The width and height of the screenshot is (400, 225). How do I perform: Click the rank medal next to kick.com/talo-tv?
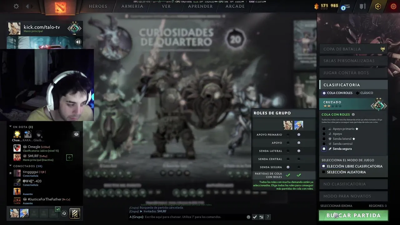74,28
